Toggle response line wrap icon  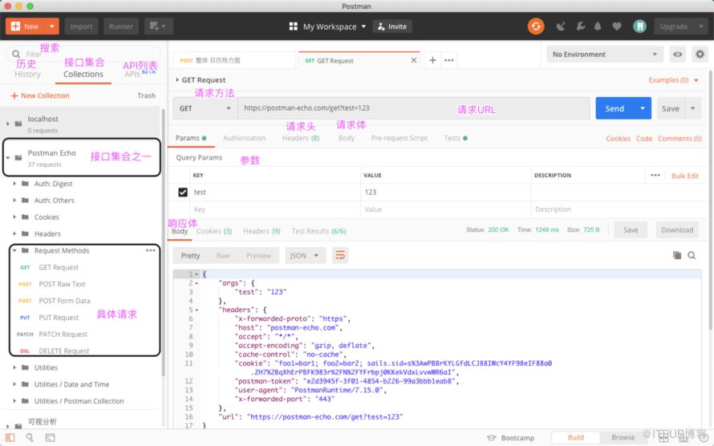coord(340,255)
